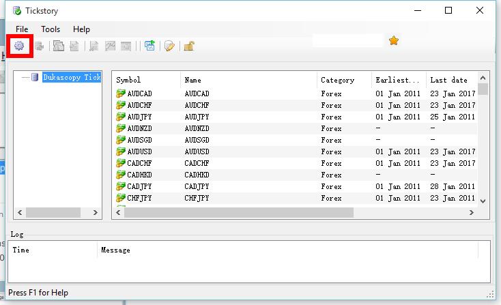Screen dimensions: 501x305
Task: Sort by the Symbol column header
Action: click(147, 80)
